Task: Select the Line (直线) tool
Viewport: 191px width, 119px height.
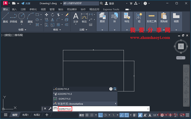Action: click(5, 17)
